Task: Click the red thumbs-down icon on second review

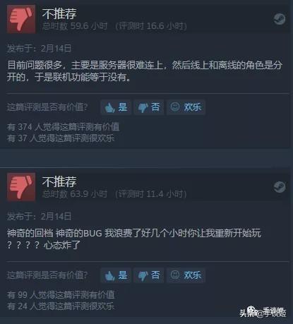Action: click(x=21, y=187)
